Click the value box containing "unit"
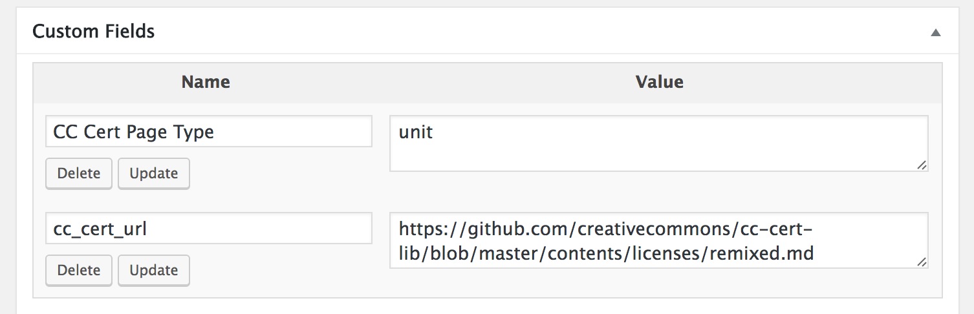The width and height of the screenshot is (974, 314). 658,143
